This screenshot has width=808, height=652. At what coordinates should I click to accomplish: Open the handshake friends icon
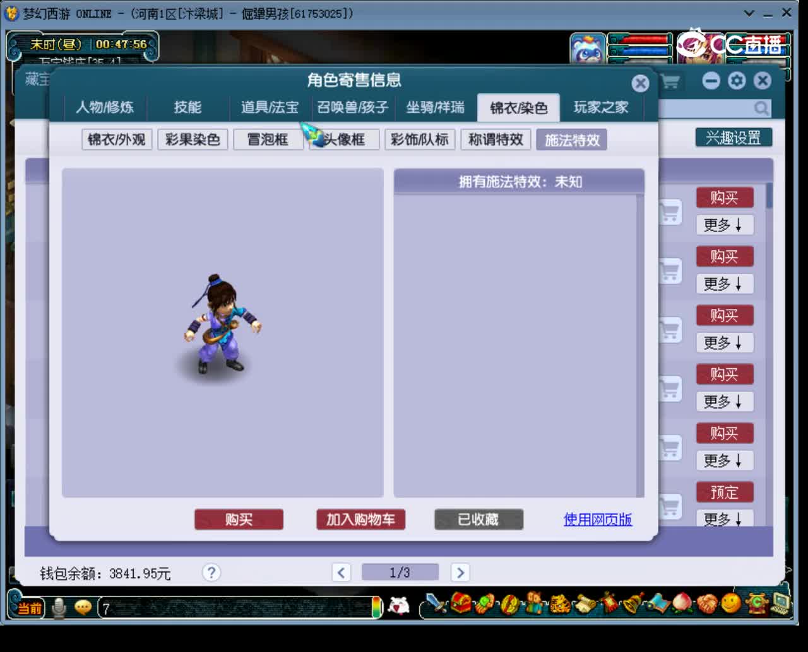(707, 604)
